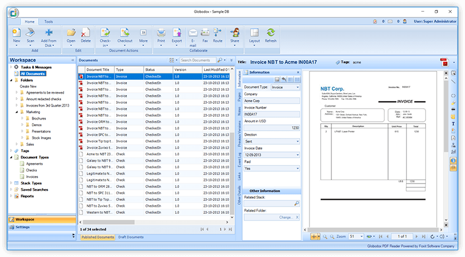Expand the Tags tree node
This screenshot has height=257, width=465.
point(11,150)
